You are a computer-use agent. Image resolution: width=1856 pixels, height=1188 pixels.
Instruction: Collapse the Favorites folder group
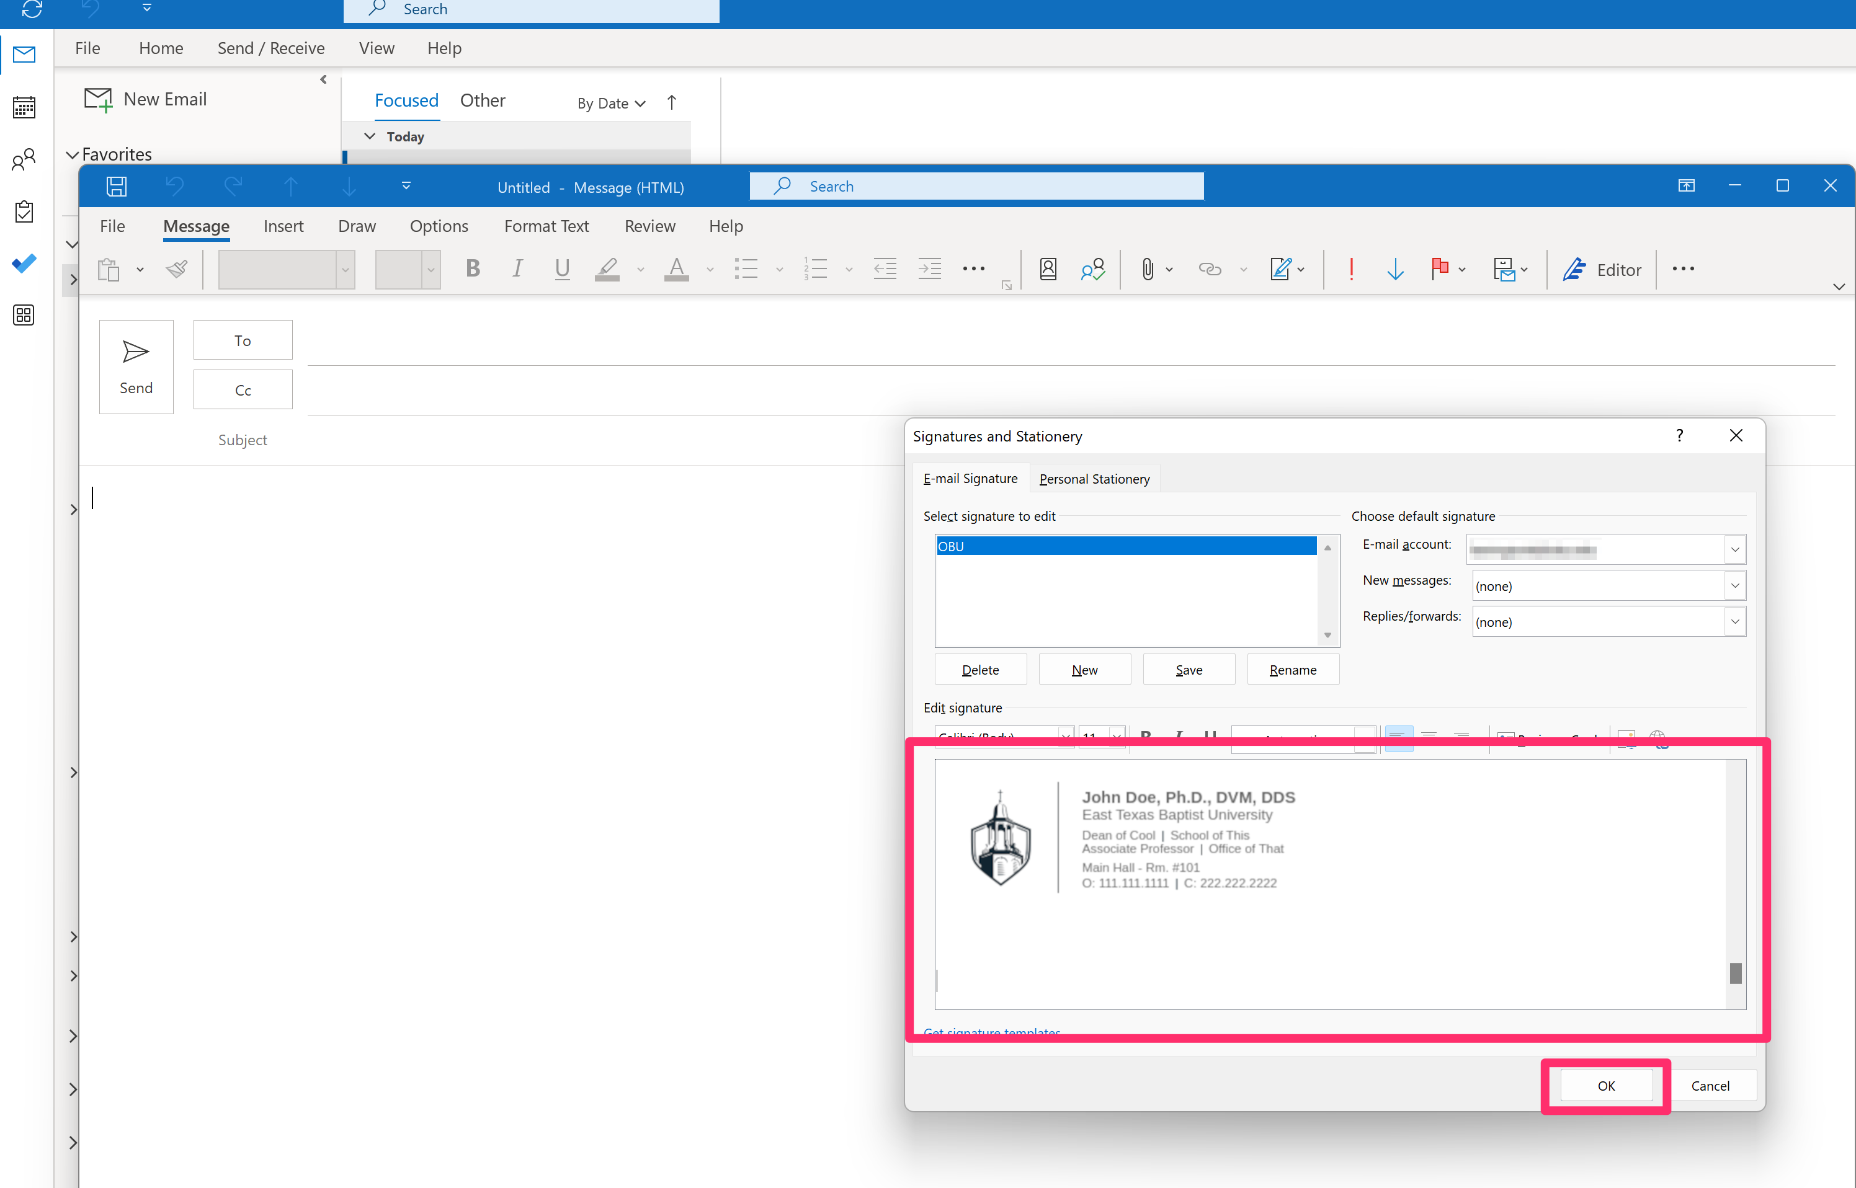[72, 155]
